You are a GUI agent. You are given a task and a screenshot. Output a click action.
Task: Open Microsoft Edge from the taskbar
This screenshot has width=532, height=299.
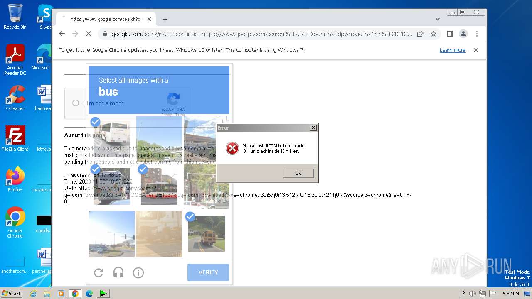pos(89,294)
